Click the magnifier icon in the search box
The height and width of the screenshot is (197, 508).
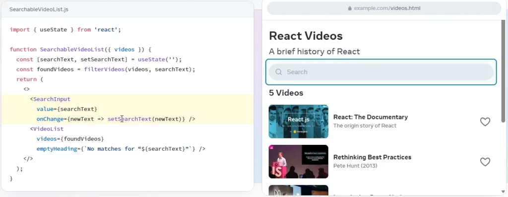point(279,72)
